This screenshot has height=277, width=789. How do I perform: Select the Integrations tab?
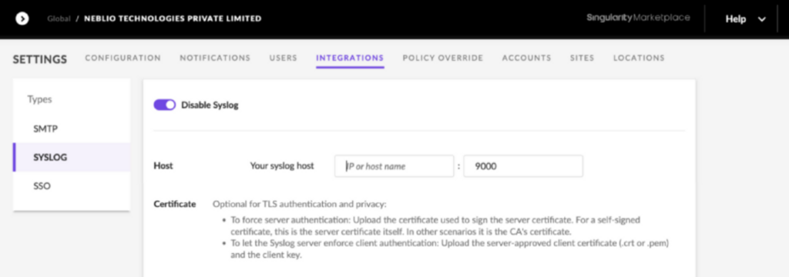350,58
